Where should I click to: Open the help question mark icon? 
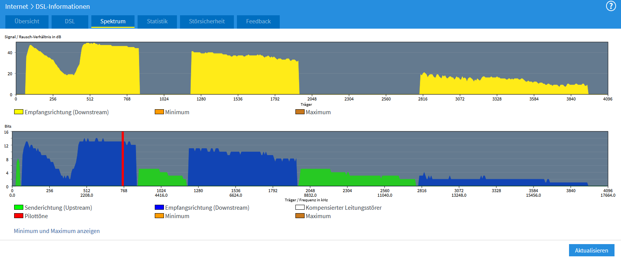point(611,6)
